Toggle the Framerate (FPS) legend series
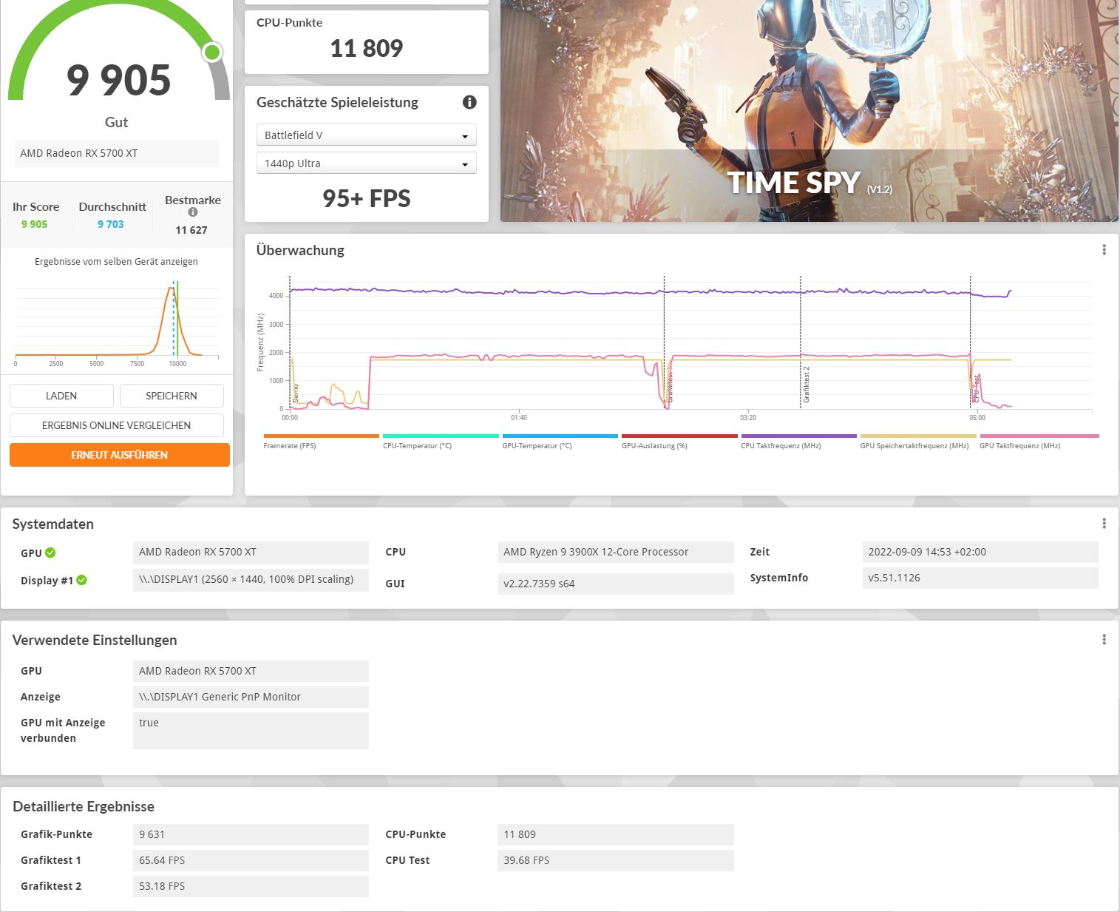Screen dimensions: 1120x912 (x=321, y=442)
